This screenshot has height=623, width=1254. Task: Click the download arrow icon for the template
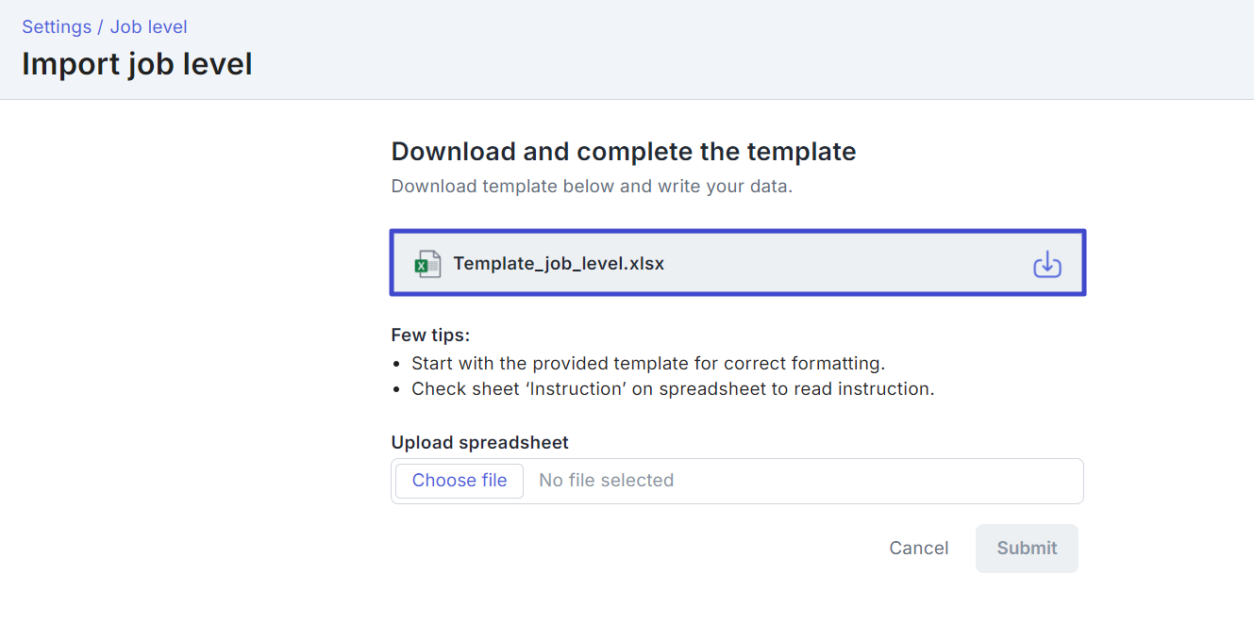coord(1047,264)
